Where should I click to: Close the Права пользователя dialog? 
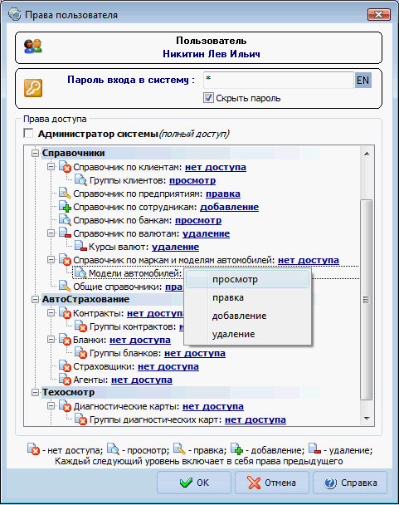click(x=379, y=14)
